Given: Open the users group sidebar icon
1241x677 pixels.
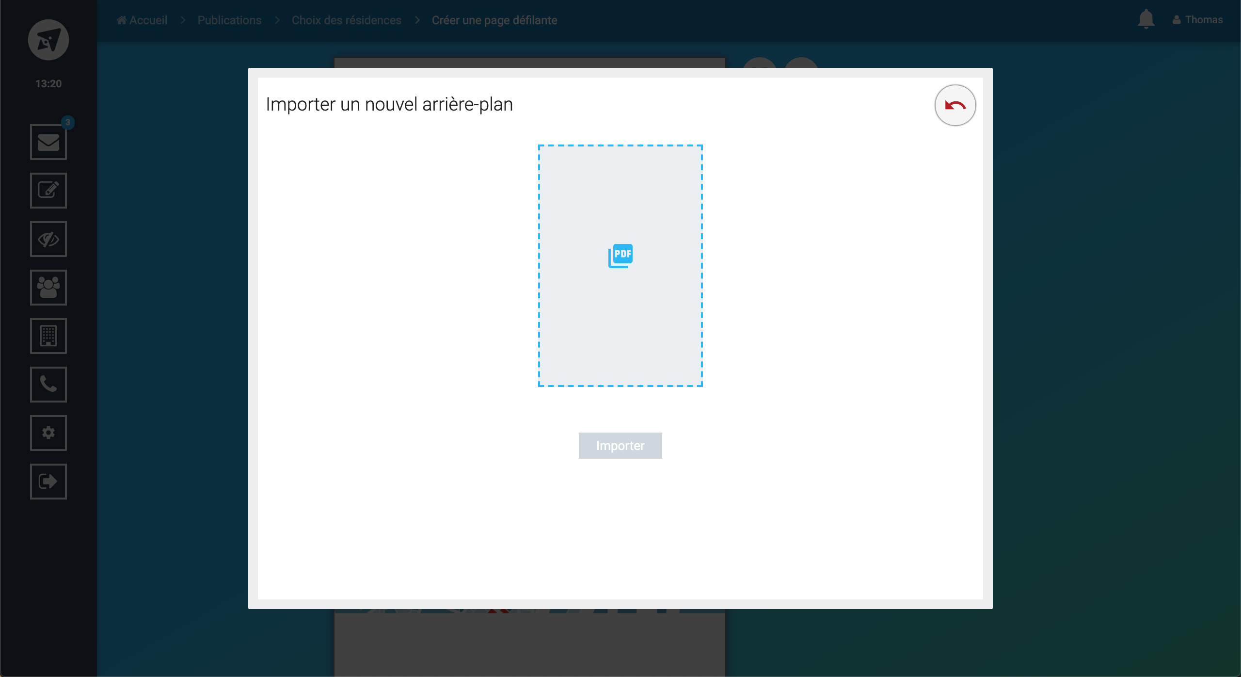Looking at the screenshot, I should [x=48, y=288].
